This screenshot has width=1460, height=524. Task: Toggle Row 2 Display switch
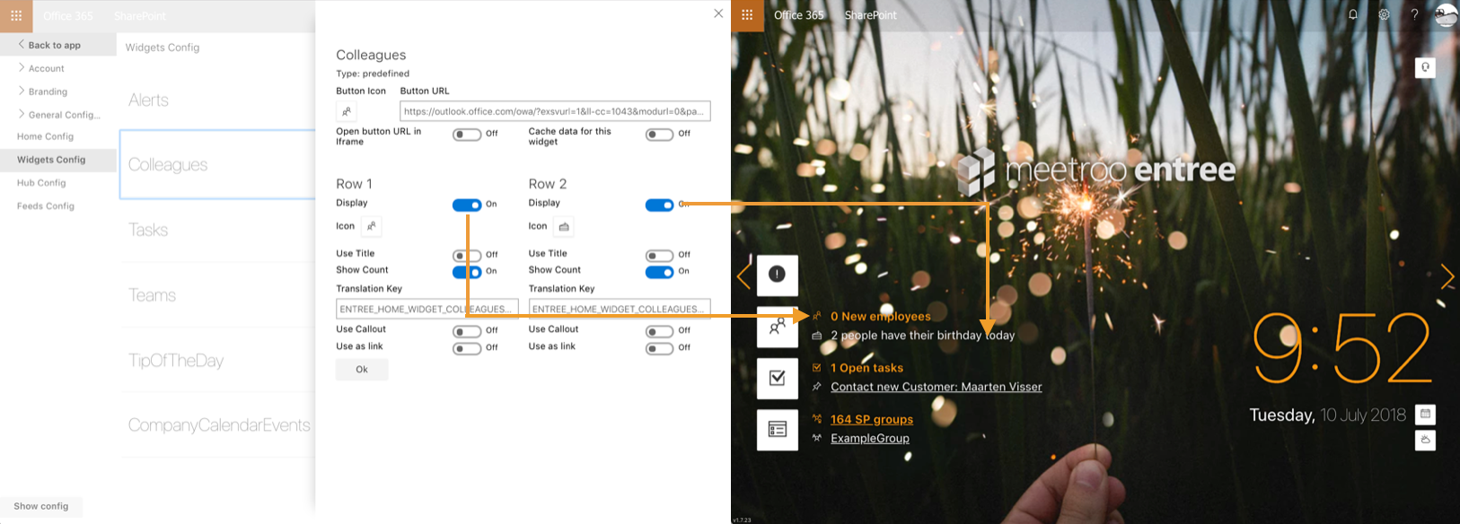659,205
